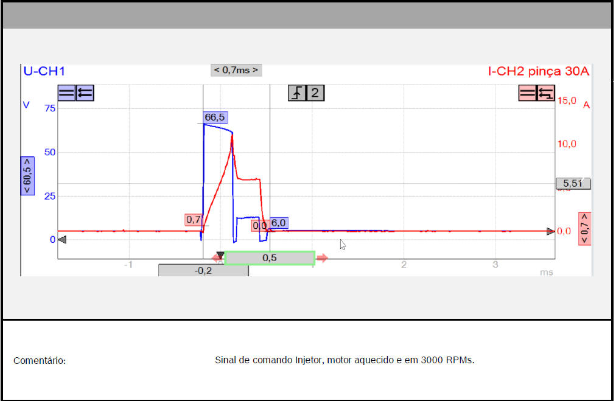The height and width of the screenshot is (401, 616).
Task: Click the < 0,7ms > time difference label
Action: click(x=236, y=70)
